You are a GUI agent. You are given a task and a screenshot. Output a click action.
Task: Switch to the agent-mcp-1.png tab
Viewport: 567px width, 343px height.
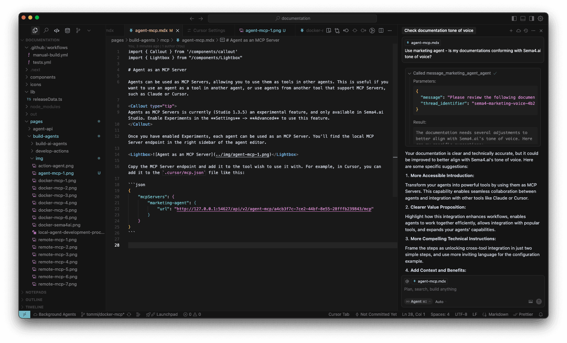pyautogui.click(x=263, y=31)
